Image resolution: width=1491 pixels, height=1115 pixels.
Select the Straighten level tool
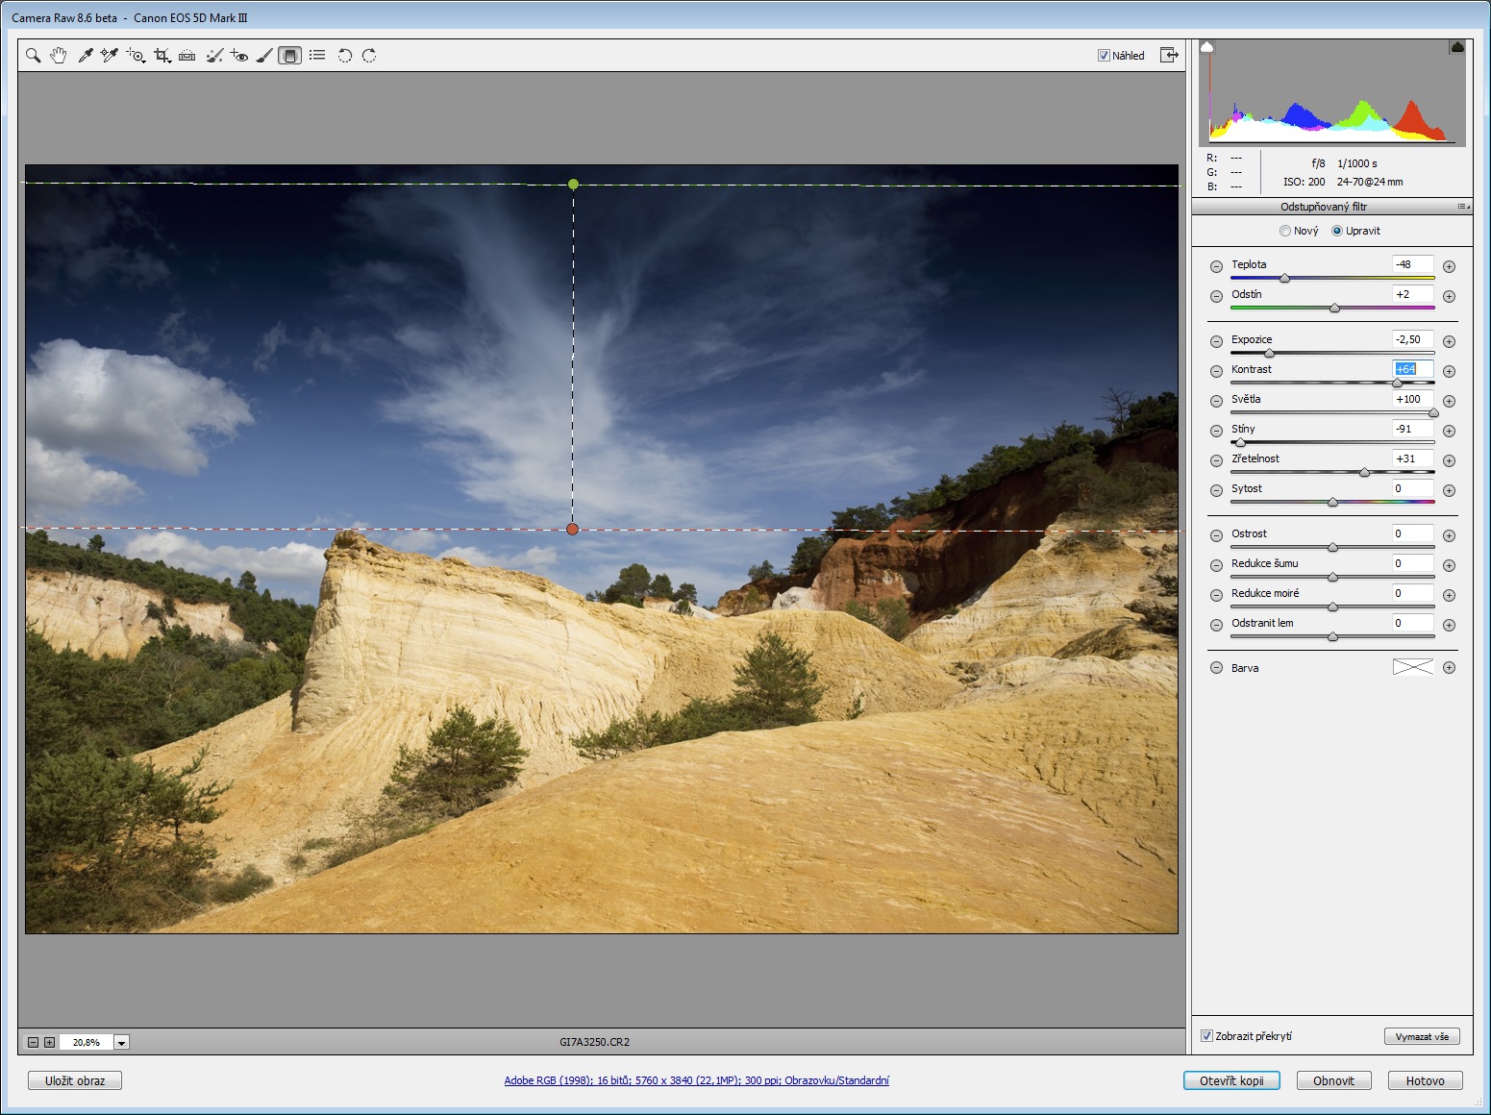[x=187, y=56]
